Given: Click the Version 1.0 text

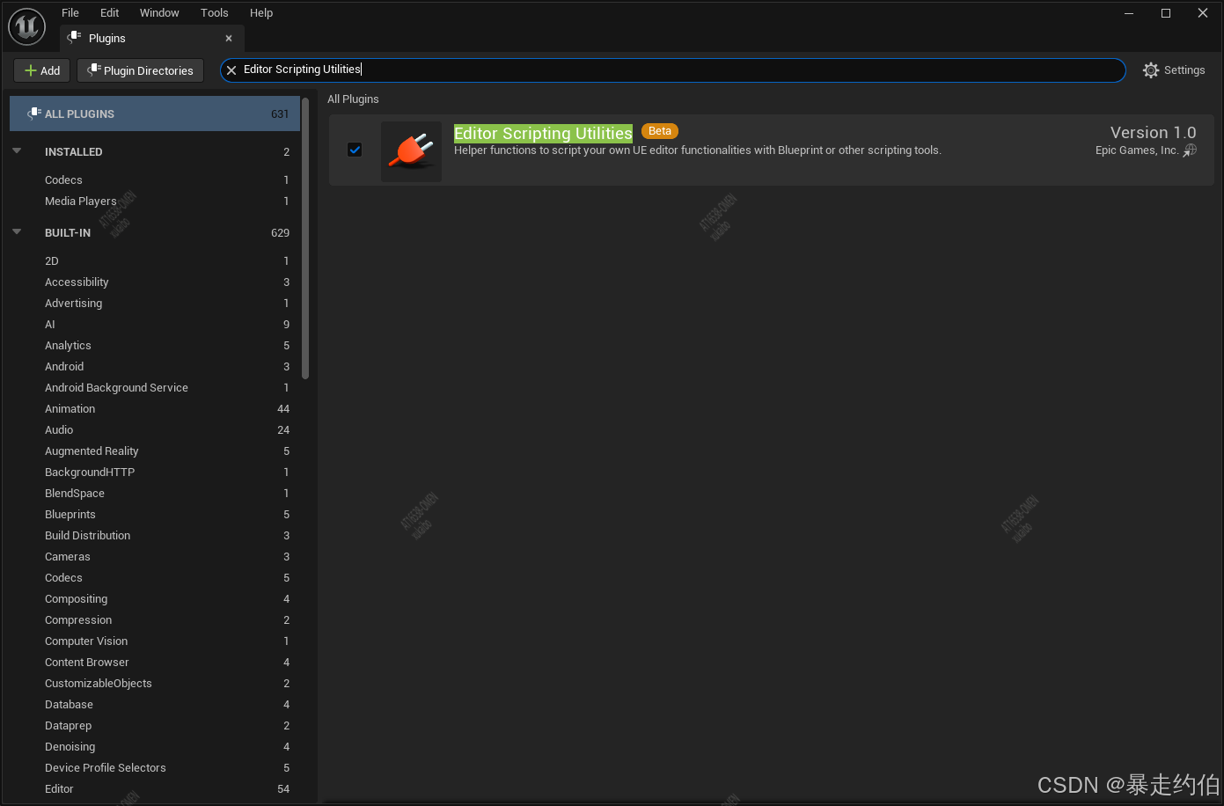Looking at the screenshot, I should point(1153,132).
